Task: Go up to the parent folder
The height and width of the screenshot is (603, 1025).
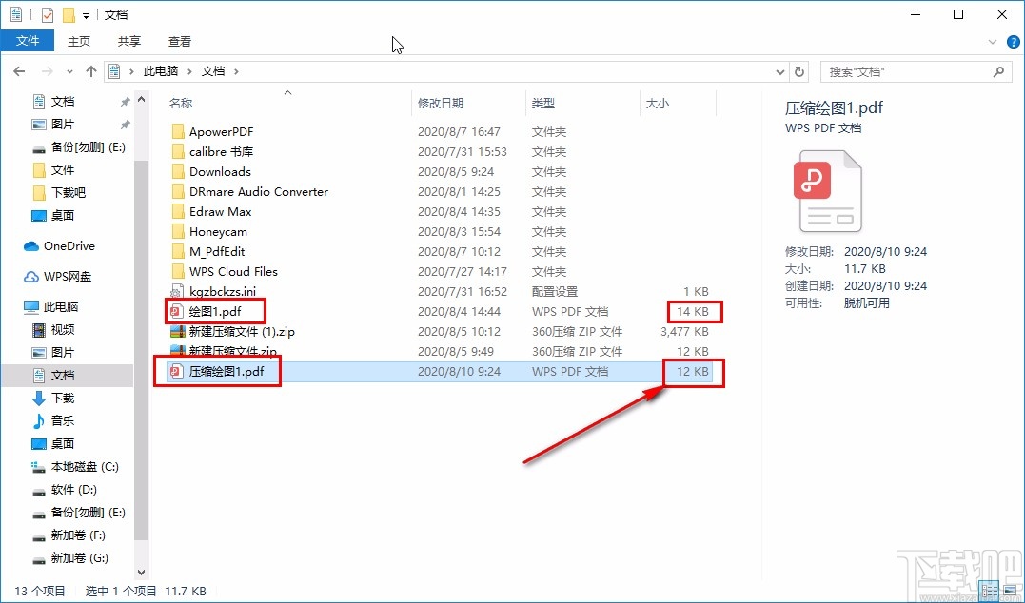Action: point(90,71)
